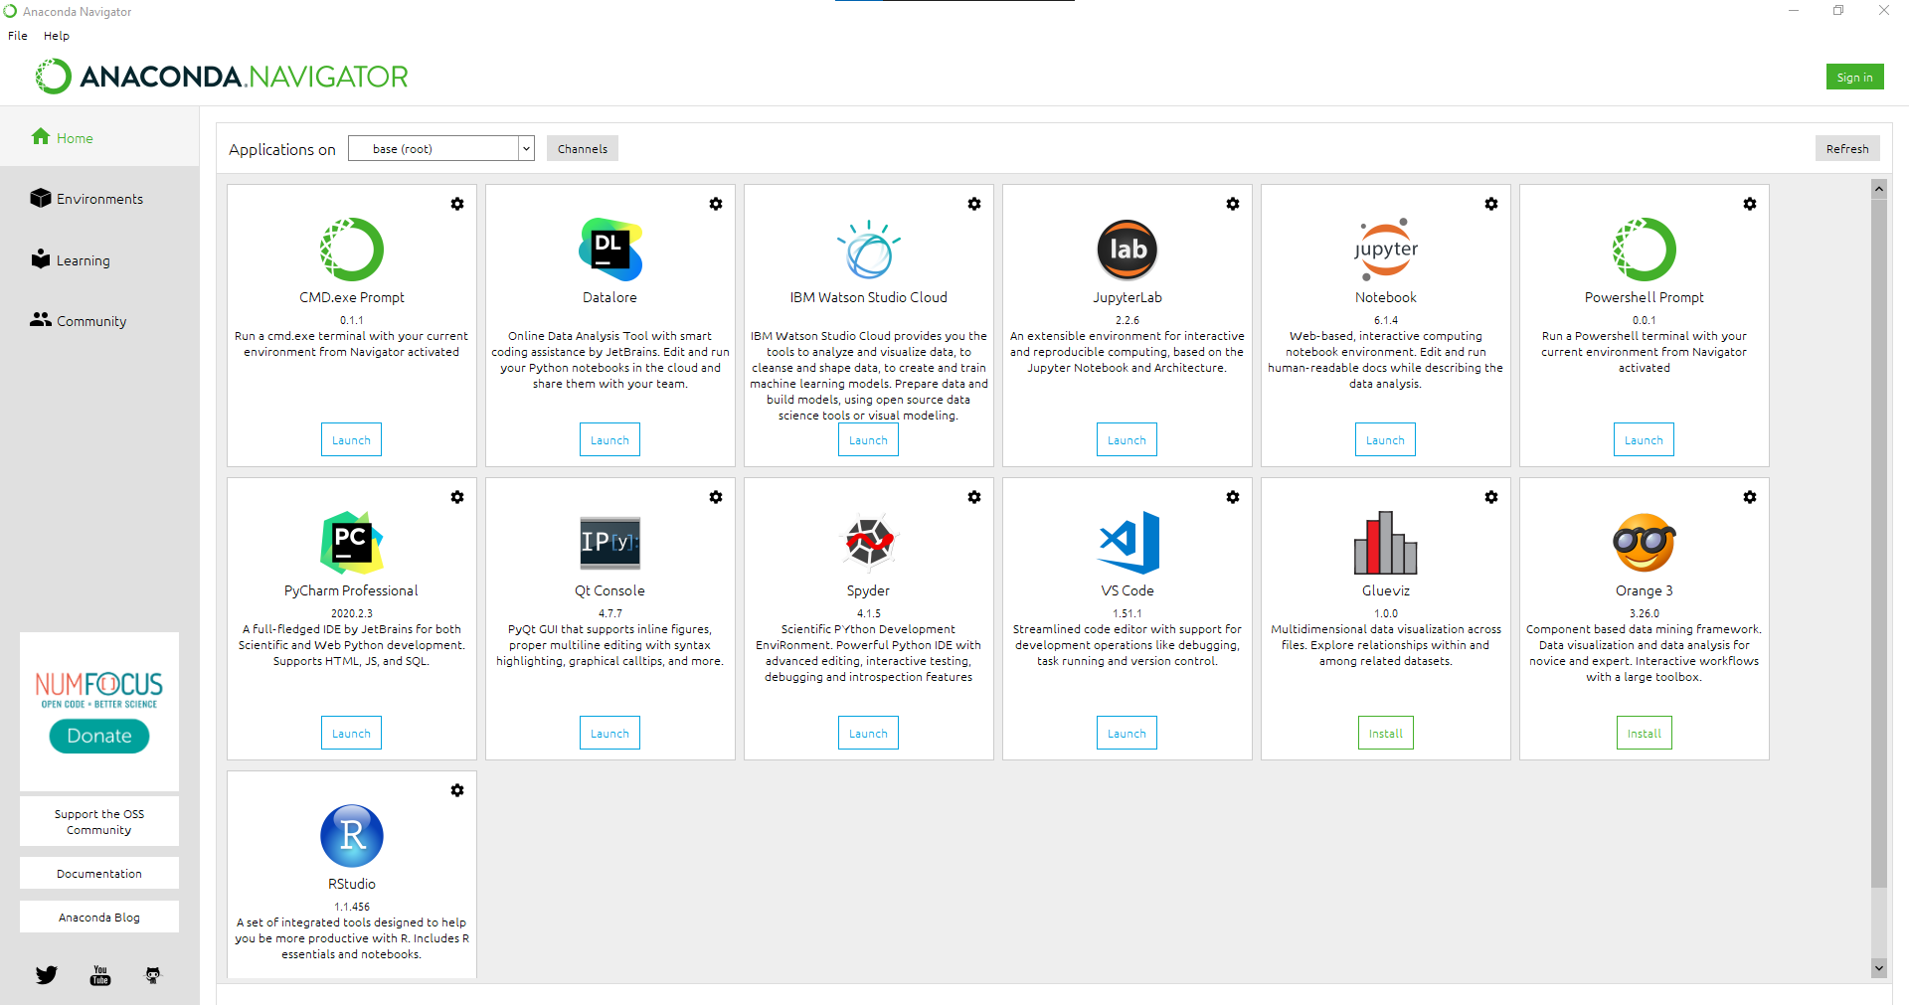Open Datalore gear options
Viewport: 1909px width, 1005px height.
click(x=716, y=204)
